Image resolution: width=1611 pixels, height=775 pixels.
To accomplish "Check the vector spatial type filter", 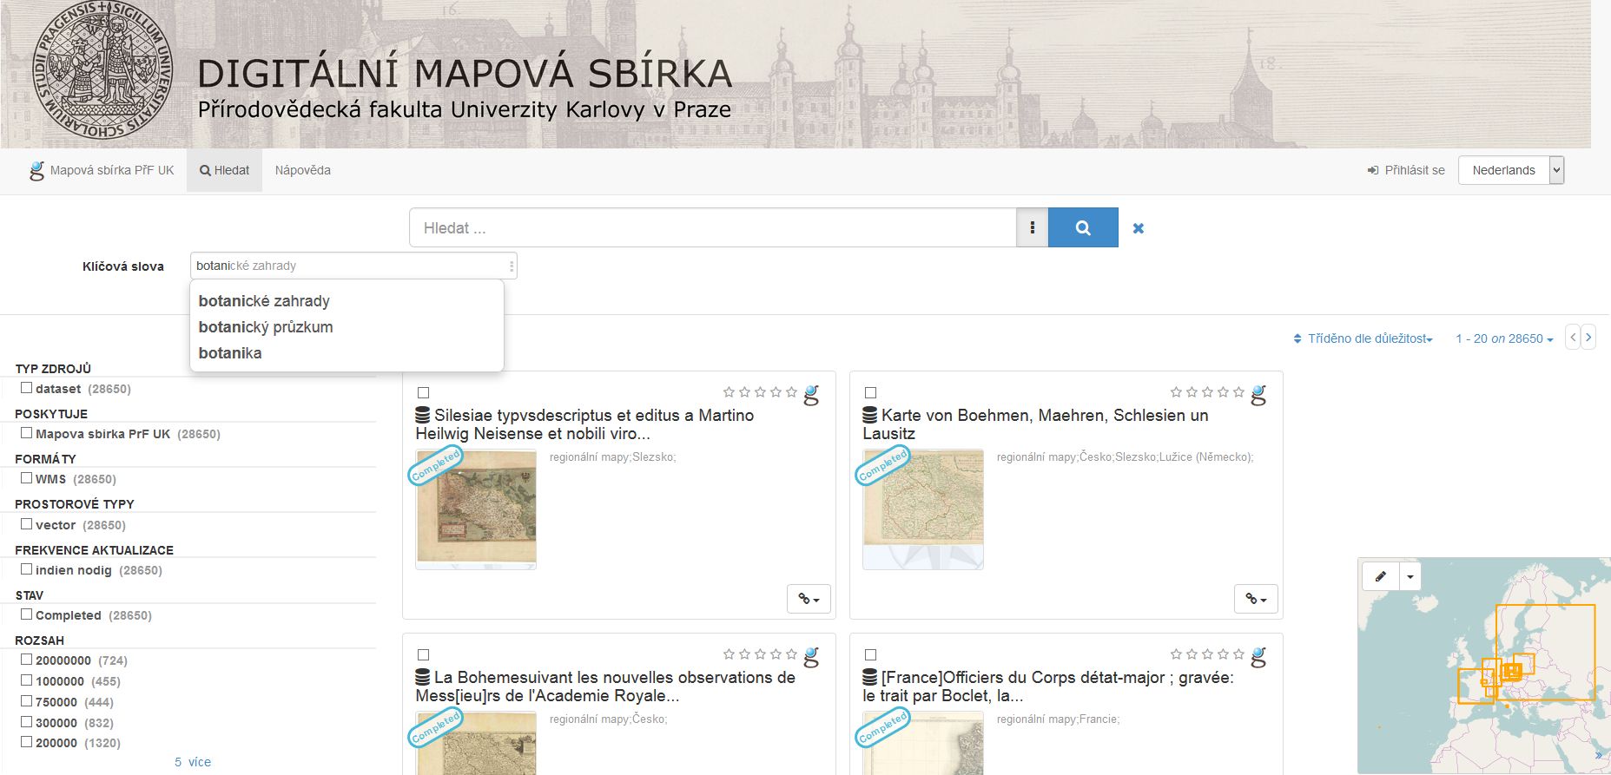I will pyautogui.click(x=27, y=523).
